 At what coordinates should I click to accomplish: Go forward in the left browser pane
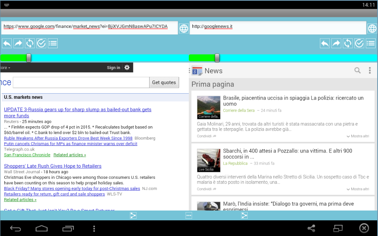[x=18, y=44]
